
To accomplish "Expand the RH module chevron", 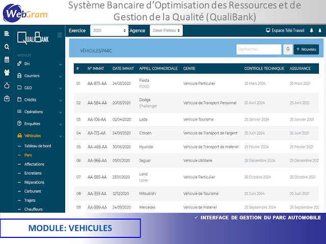I will click(61, 65).
